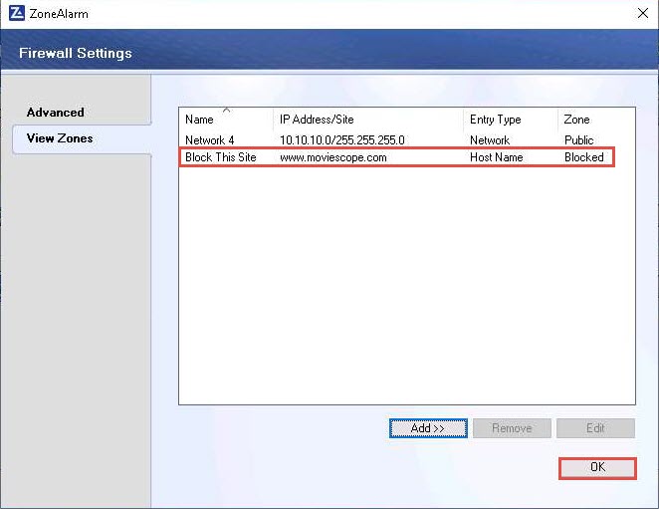Click the Host Name entry type cell

[x=497, y=157]
